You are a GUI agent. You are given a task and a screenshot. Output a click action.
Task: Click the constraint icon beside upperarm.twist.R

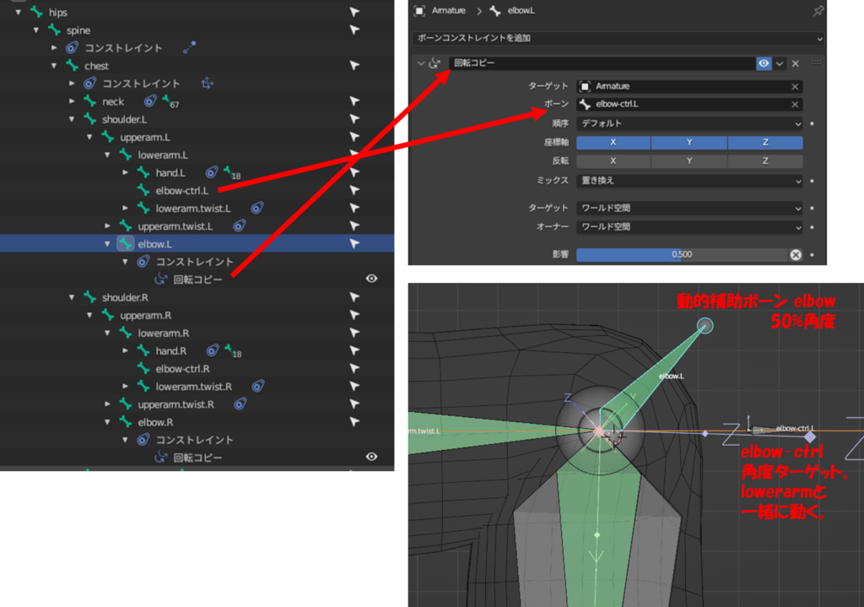(x=240, y=404)
